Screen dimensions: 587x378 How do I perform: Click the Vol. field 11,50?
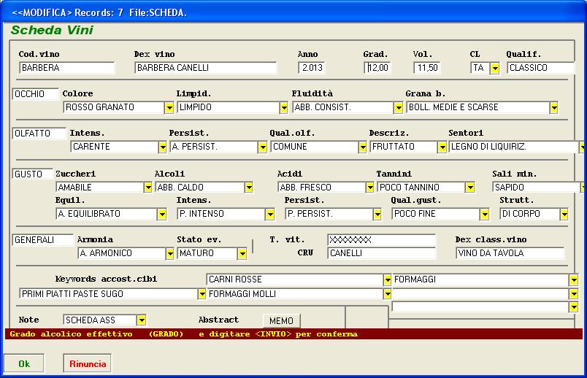coord(428,68)
